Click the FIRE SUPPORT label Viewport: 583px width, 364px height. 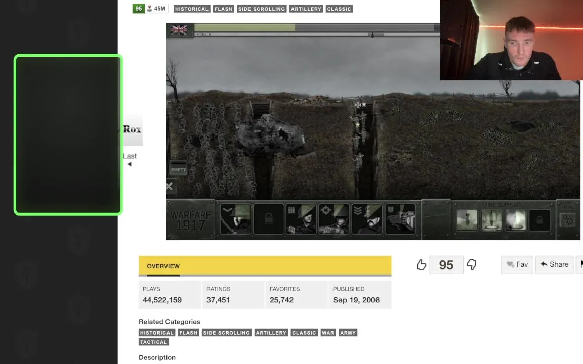point(503,205)
